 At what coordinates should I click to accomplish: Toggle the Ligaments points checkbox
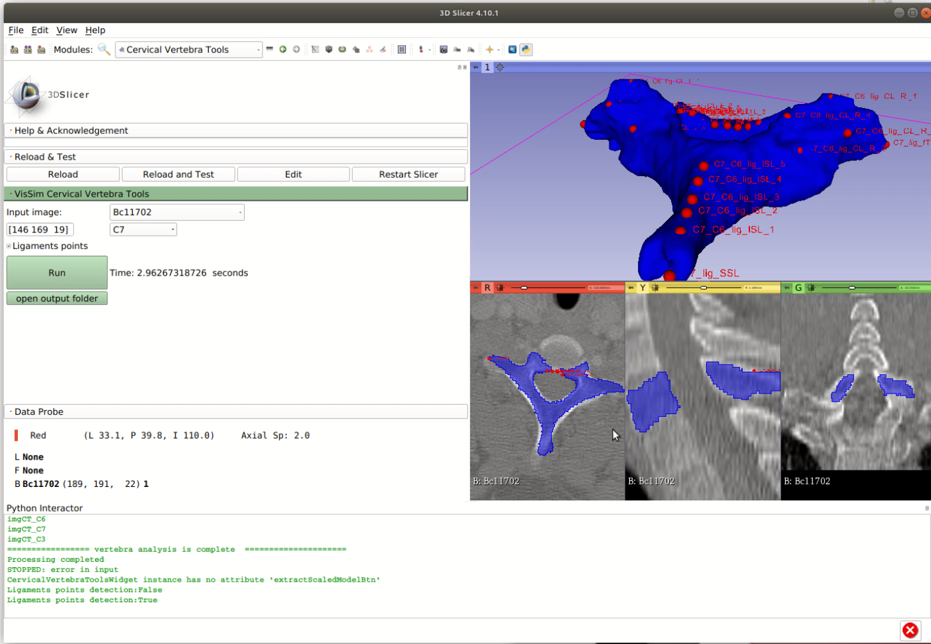[9, 246]
